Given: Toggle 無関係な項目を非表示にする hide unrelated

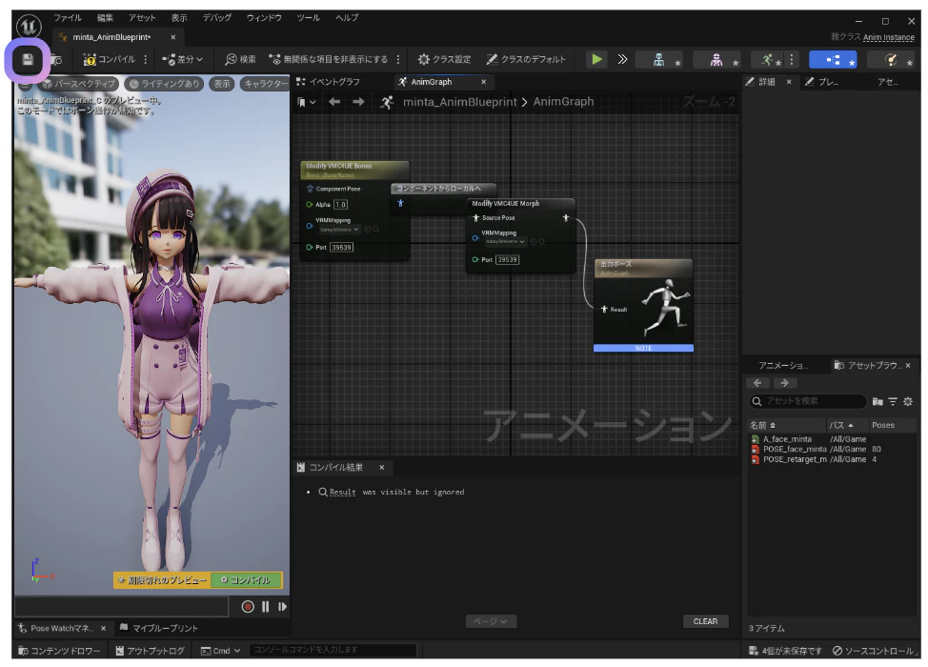Looking at the screenshot, I should pyautogui.click(x=329, y=59).
